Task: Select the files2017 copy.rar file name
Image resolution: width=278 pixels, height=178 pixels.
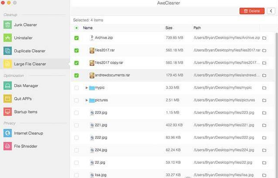Action: click(109, 62)
